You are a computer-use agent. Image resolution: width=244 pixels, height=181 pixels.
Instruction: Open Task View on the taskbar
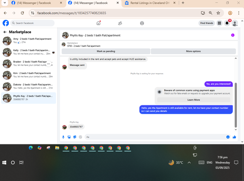coord(21,162)
